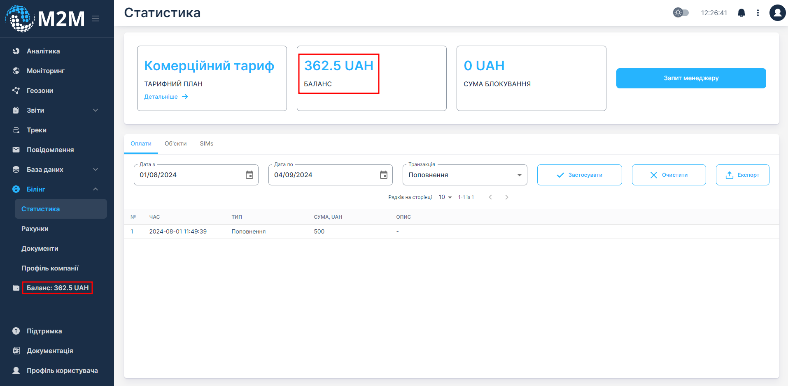Click the 2024-08-01 11:49:39 time cell
Screen dimensions: 788x386
(178, 231)
